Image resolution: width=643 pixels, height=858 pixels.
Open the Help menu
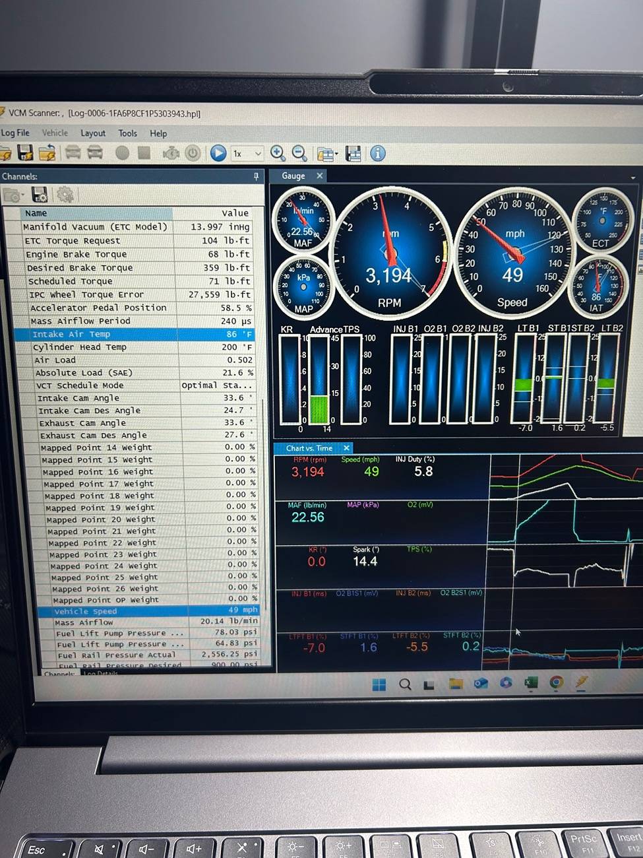tap(158, 133)
